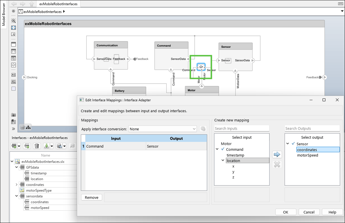The height and width of the screenshot is (223, 345).
Task: Collapse the sensordata tree node
Action: click(17, 196)
